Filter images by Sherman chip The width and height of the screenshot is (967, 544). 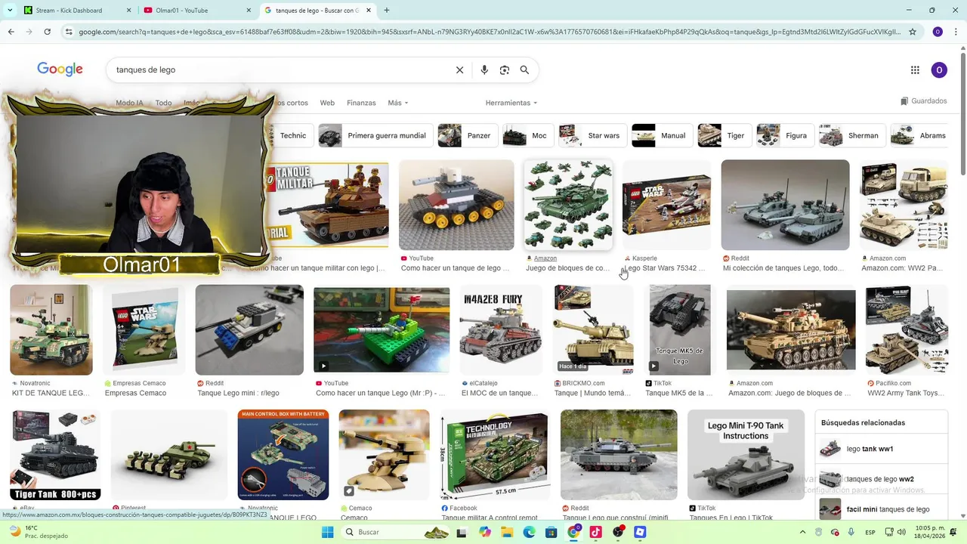[852, 135]
